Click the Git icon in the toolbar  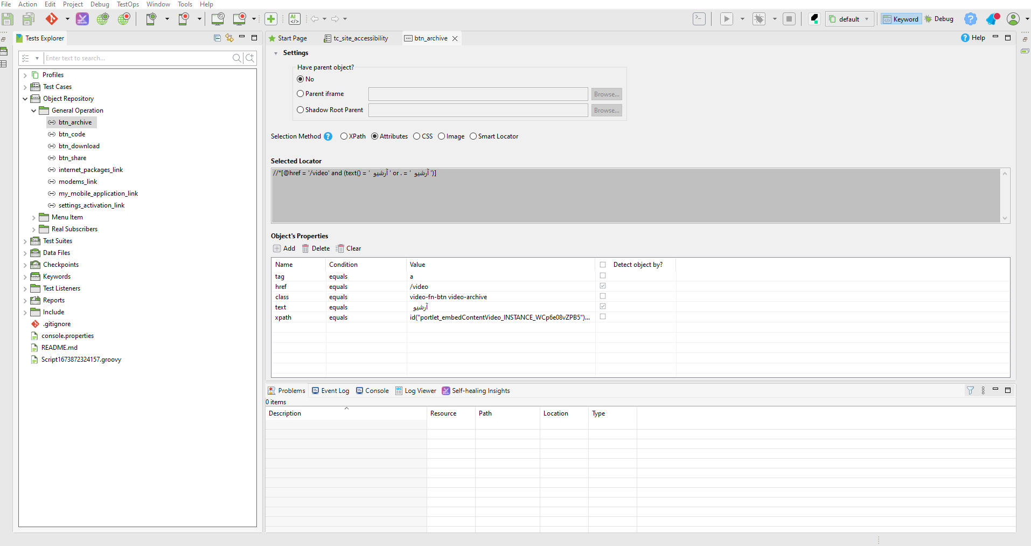(x=52, y=19)
